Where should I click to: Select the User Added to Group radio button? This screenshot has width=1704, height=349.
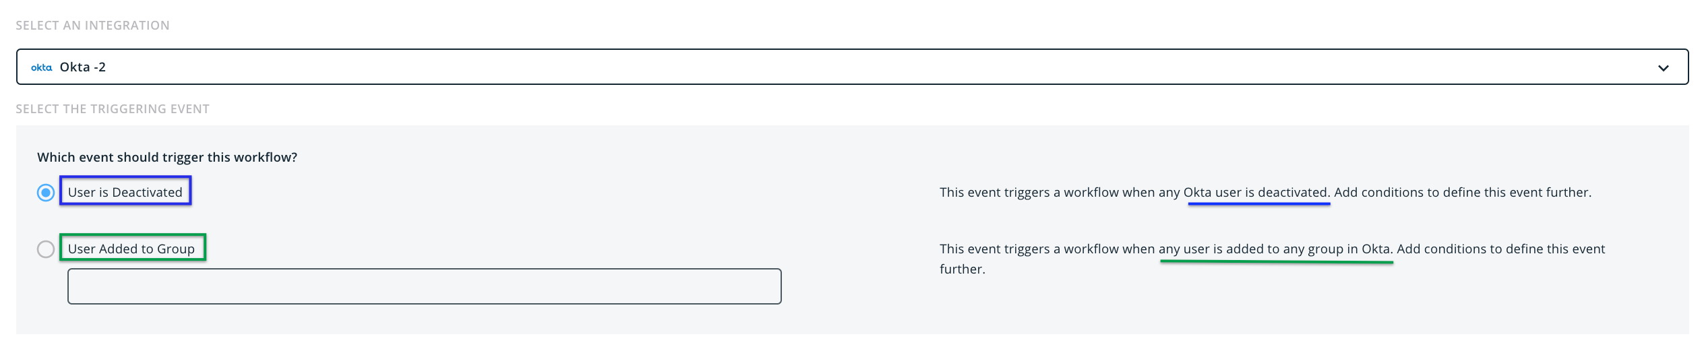tap(46, 249)
